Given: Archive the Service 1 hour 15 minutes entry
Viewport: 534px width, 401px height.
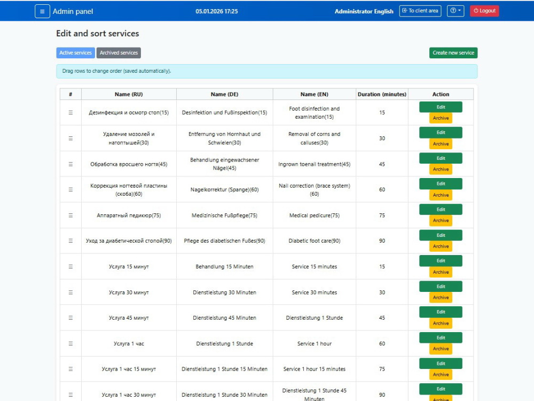Looking at the screenshot, I should tap(441, 375).
